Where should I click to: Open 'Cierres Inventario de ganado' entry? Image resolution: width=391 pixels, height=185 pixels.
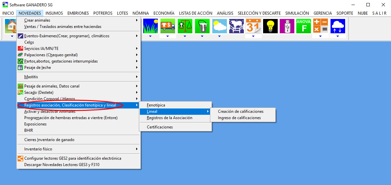click(x=49, y=140)
